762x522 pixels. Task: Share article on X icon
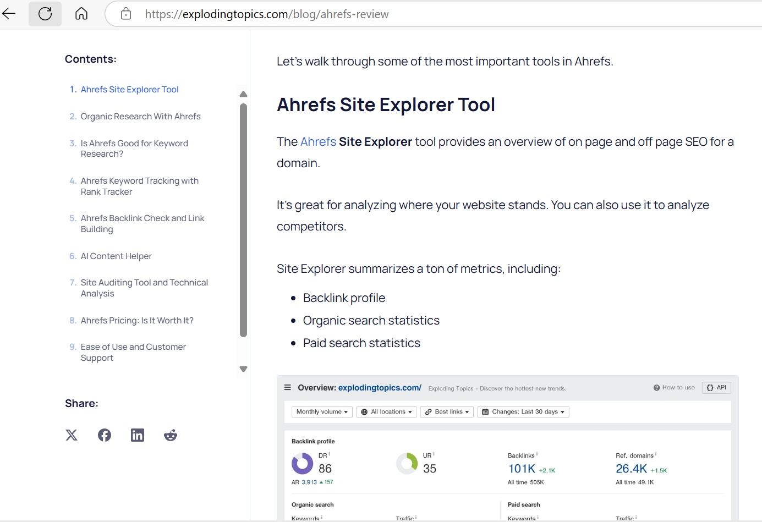pos(72,435)
